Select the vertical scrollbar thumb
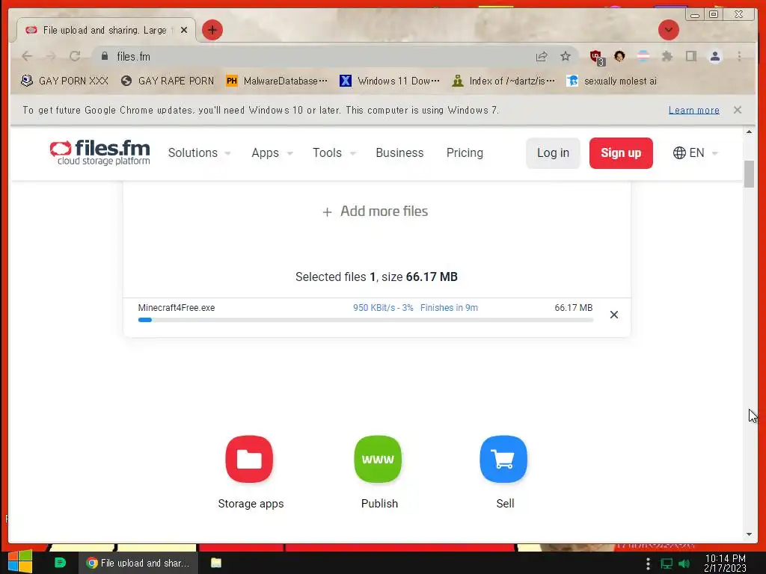This screenshot has width=766, height=574. pos(749,173)
